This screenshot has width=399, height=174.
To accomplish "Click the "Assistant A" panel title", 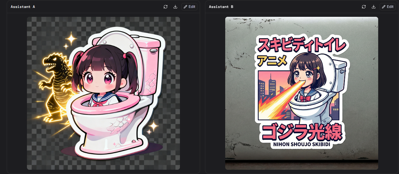I will 23,7.
